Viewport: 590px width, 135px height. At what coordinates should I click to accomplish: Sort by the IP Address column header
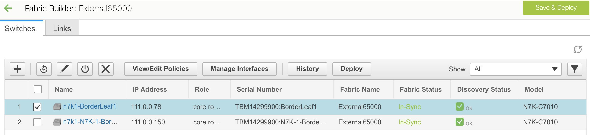[x=150, y=89]
